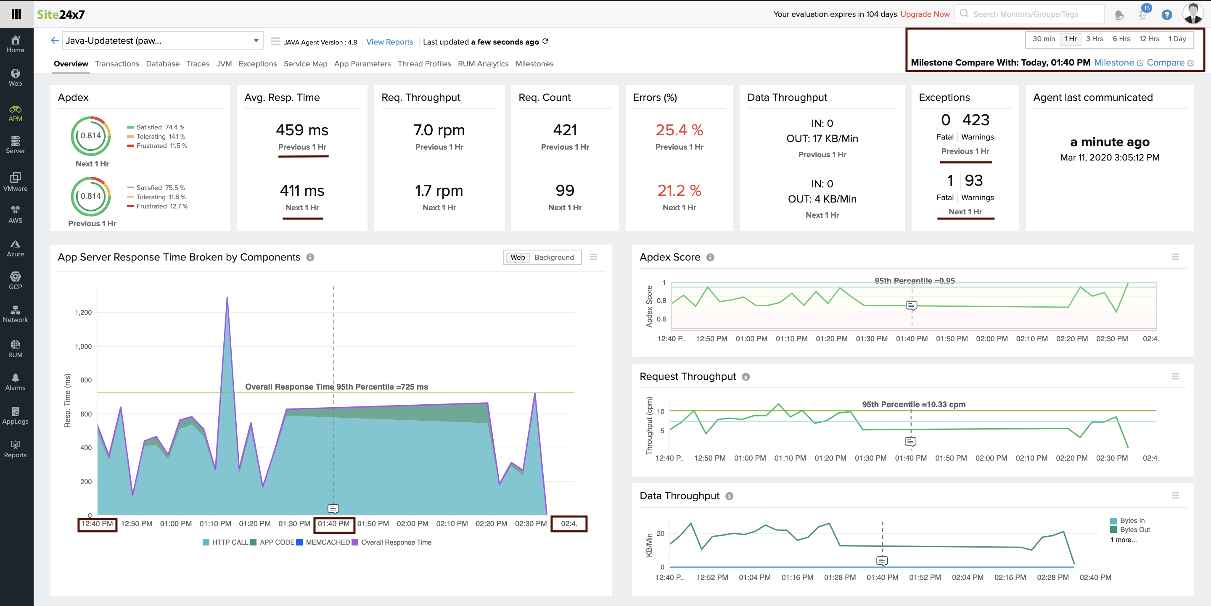This screenshot has width=1211, height=606.
Task: Select the 6 Hrs time range
Action: click(x=1121, y=39)
